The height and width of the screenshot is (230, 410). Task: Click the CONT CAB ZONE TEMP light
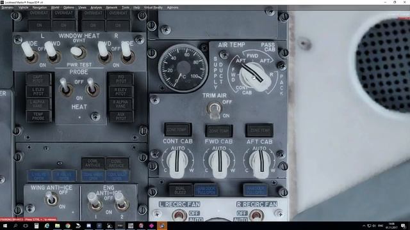tap(178, 130)
